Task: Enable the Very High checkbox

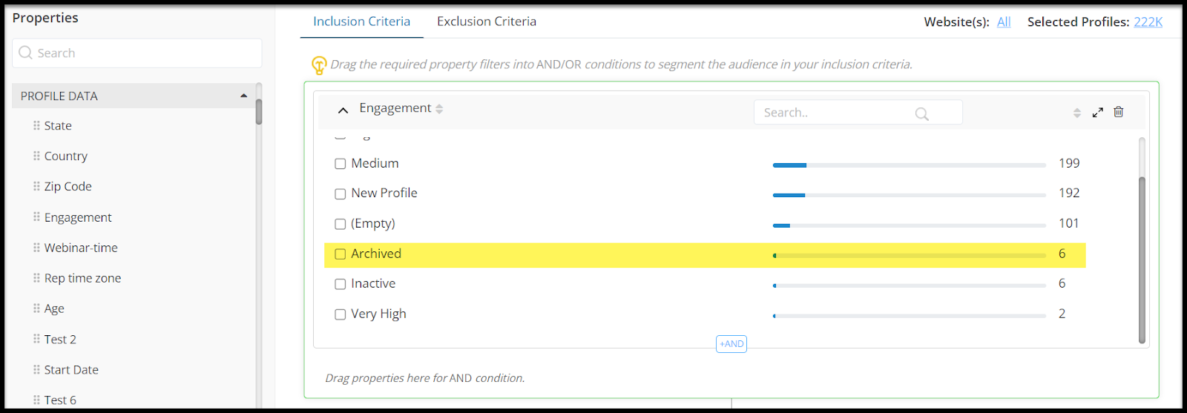Action: [341, 314]
